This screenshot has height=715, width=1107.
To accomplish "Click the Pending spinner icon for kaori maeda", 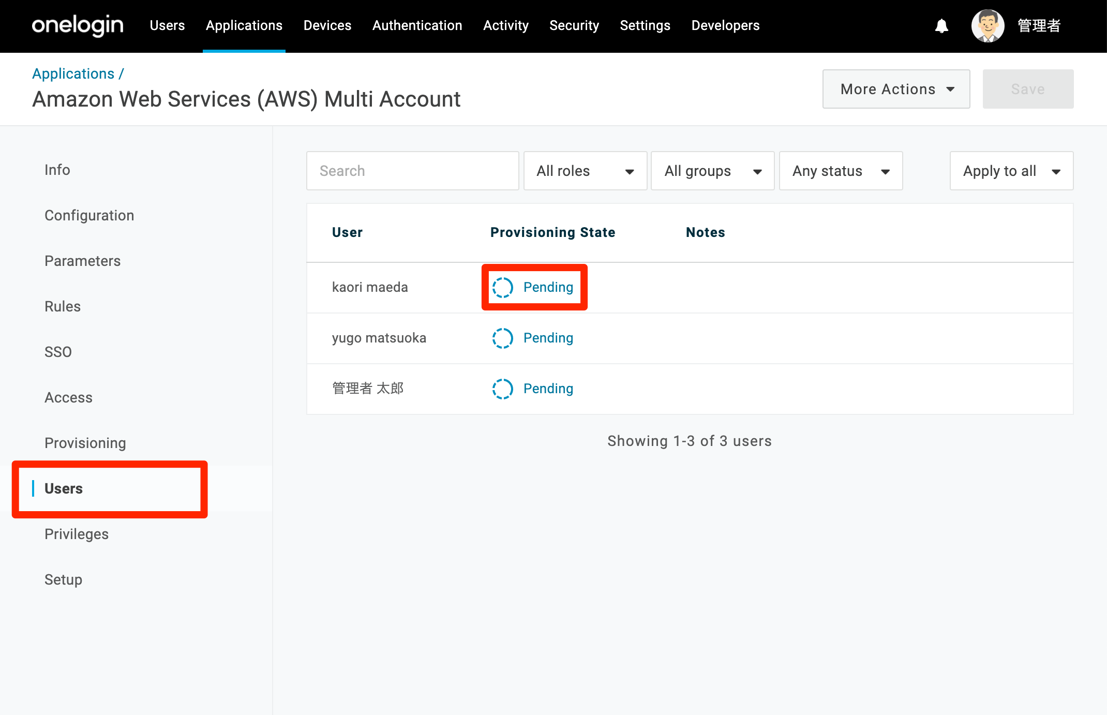I will pyautogui.click(x=502, y=287).
